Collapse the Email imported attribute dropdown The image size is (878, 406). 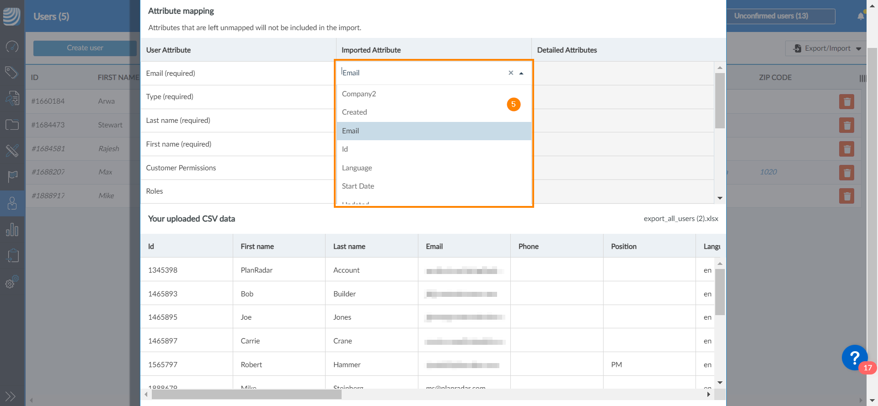tap(521, 73)
